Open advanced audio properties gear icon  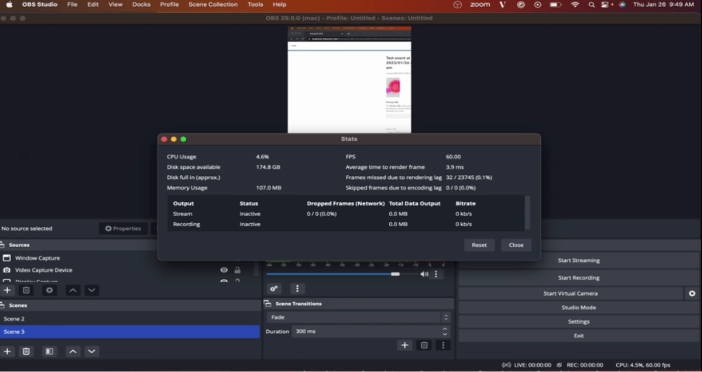[274, 288]
